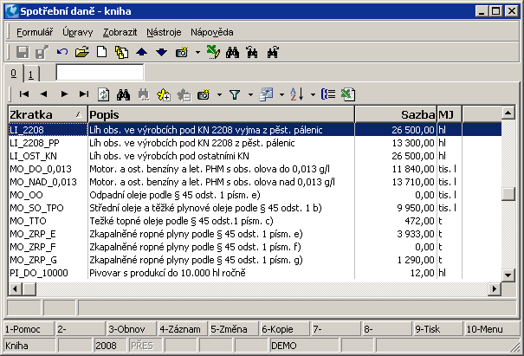This screenshot has width=524, height=356.
Task: Click the New blank page icon
Action: click(101, 53)
